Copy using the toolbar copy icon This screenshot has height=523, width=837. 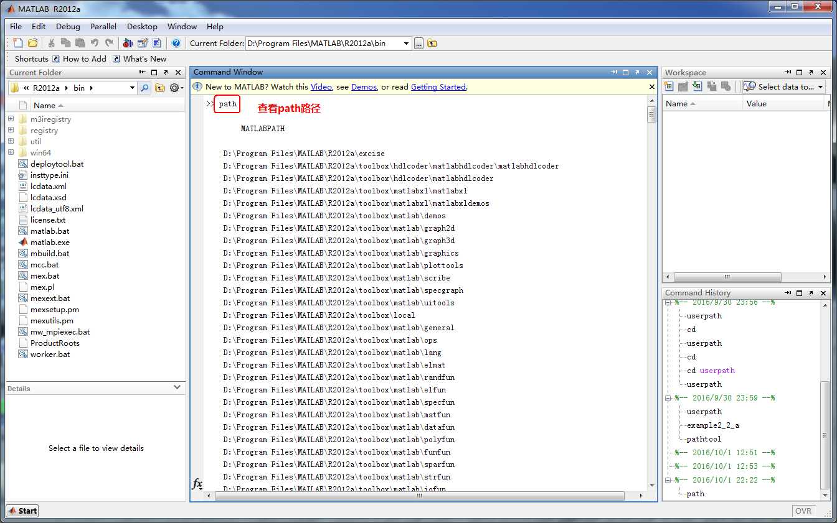coord(65,43)
